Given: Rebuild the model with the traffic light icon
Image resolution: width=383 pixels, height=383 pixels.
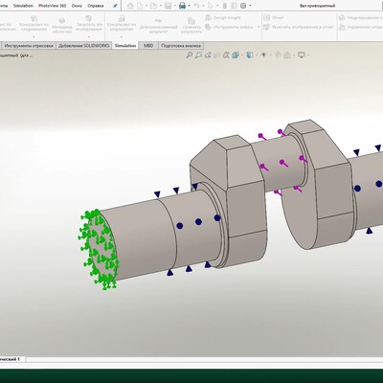Looking at the screenshot, I should pos(225,6).
